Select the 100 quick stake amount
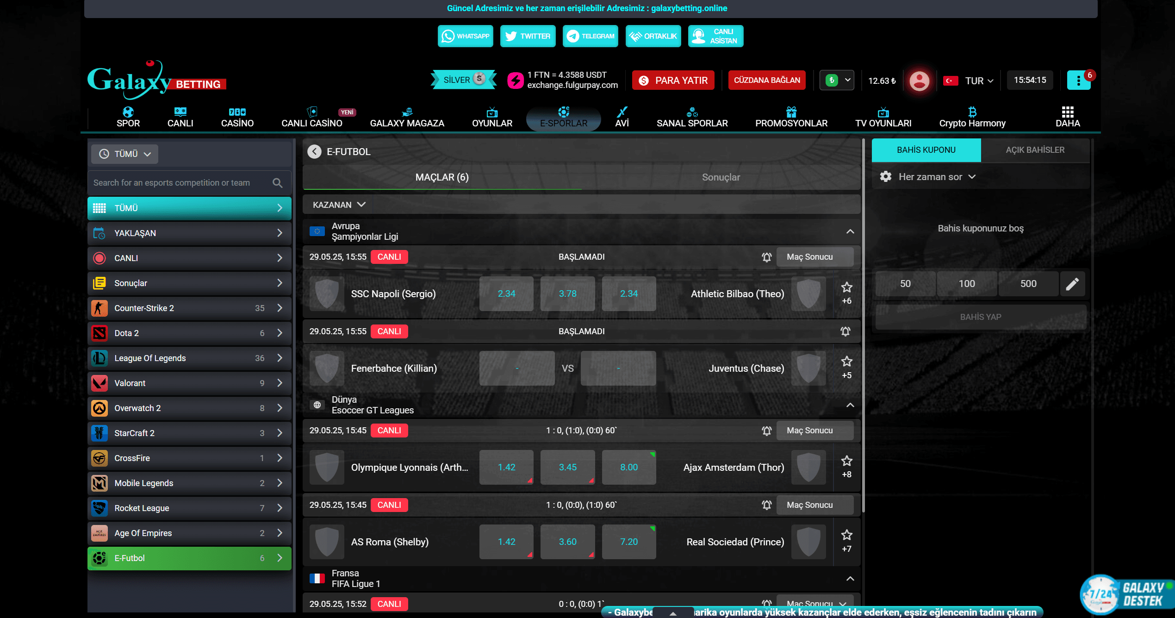 click(x=967, y=284)
